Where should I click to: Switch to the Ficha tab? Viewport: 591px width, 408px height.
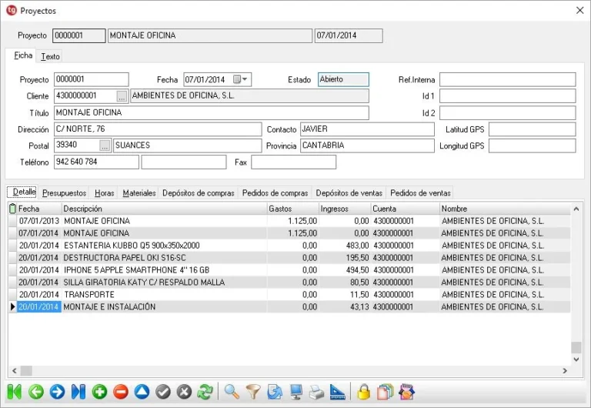pos(23,55)
